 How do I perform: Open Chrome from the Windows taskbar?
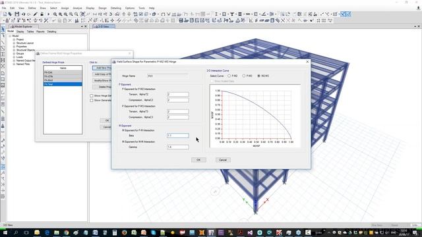click(x=66, y=232)
